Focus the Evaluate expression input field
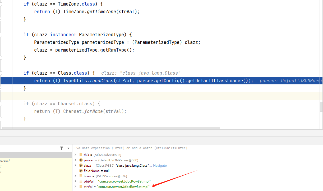This screenshot has height=191, width=323. (185, 148)
